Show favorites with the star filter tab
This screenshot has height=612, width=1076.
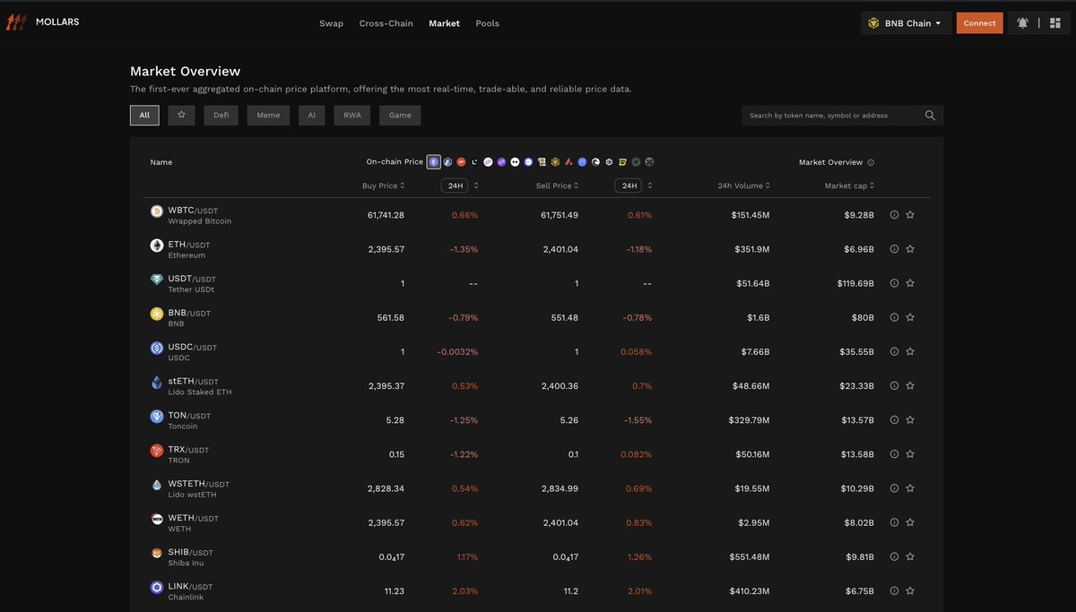(181, 115)
